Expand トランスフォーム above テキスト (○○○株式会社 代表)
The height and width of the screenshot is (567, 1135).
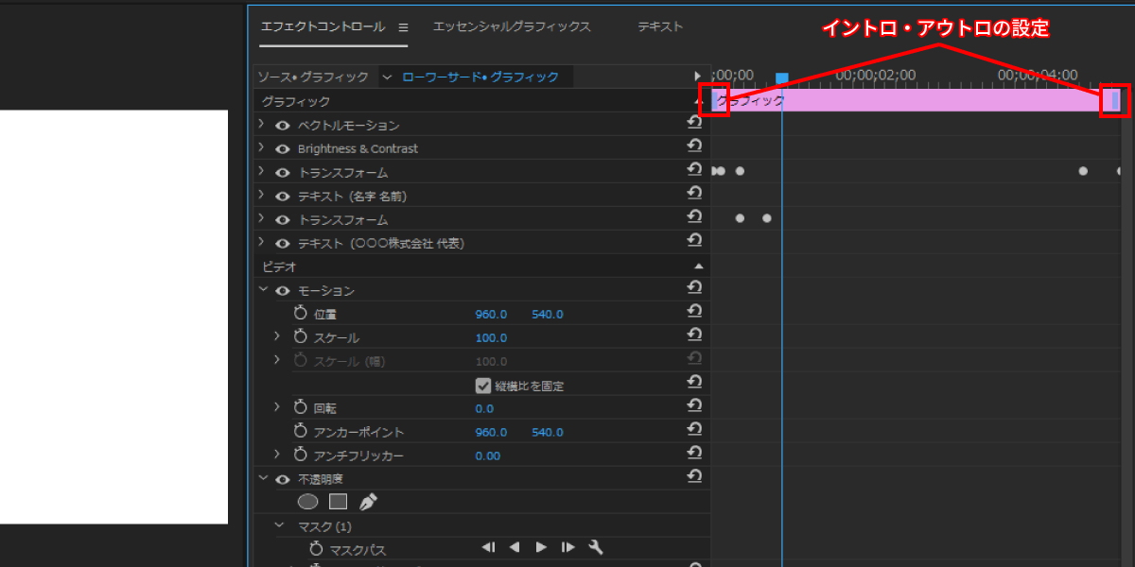click(x=262, y=219)
